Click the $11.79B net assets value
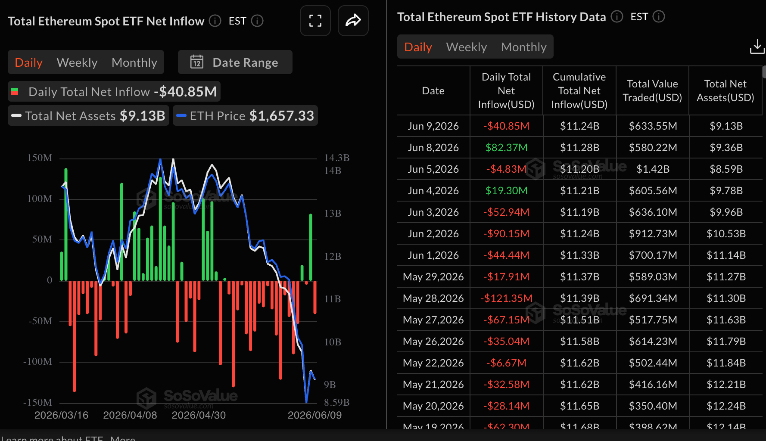Image resolution: width=766 pixels, height=441 pixels. point(726,341)
